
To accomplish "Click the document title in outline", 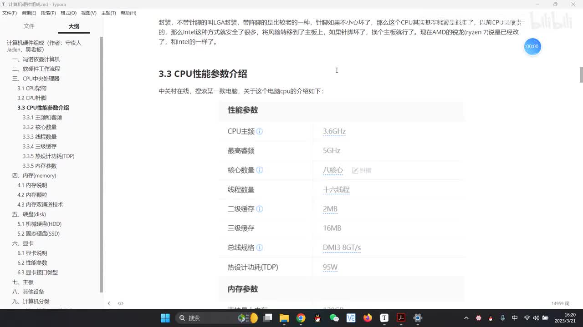I will [x=44, y=46].
